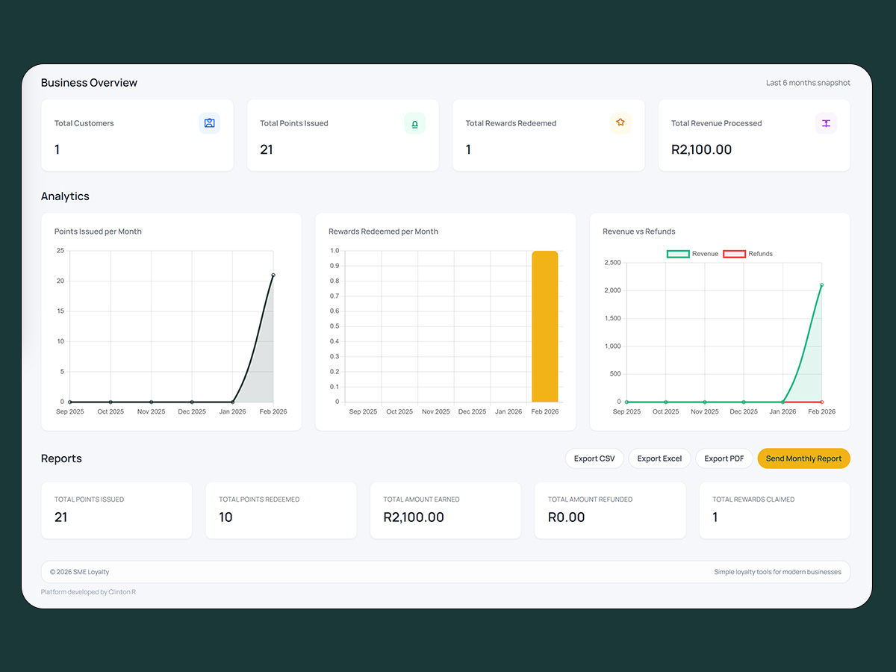Click the Platform developed by Clinton R link
Screen dimensions: 896x672
pyautogui.click(x=88, y=591)
